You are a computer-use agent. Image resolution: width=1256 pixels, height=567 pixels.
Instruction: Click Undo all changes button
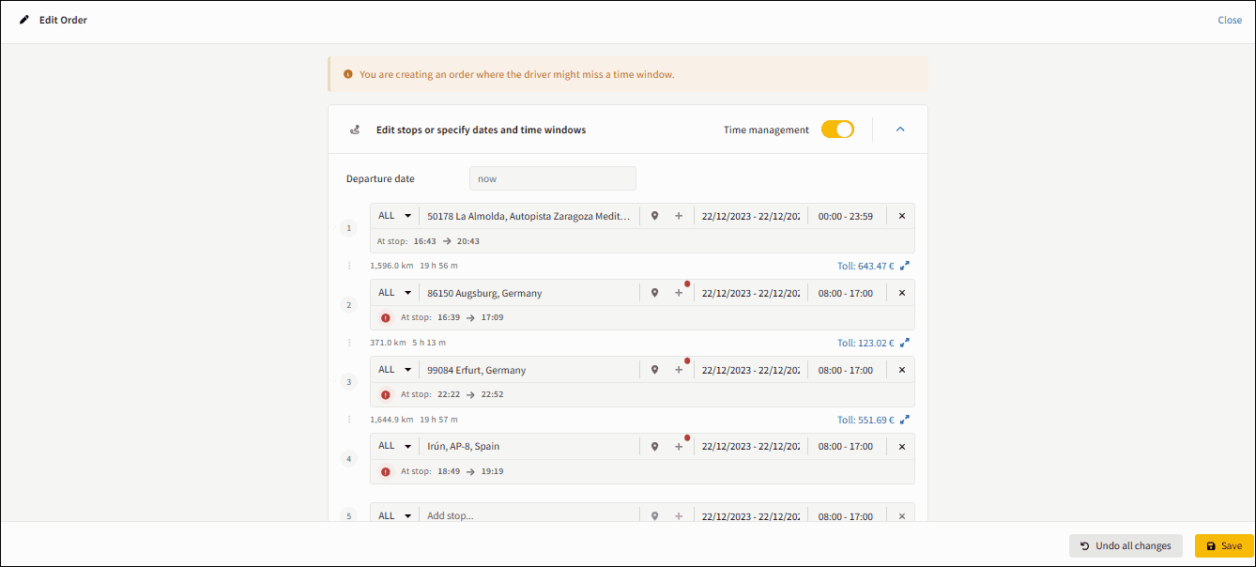tap(1126, 545)
